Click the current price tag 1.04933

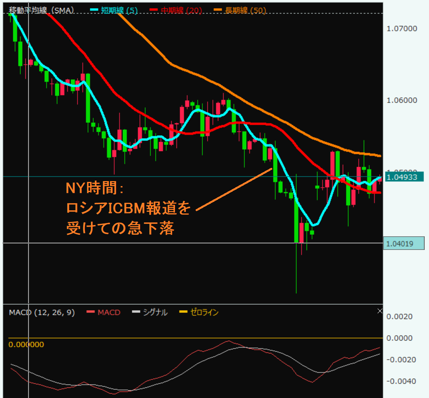[x=404, y=177]
